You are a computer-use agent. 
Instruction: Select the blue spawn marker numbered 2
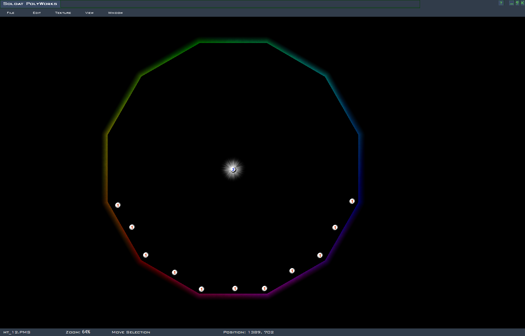coord(233,170)
